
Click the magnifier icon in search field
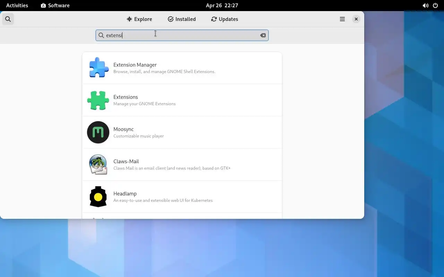(x=101, y=35)
